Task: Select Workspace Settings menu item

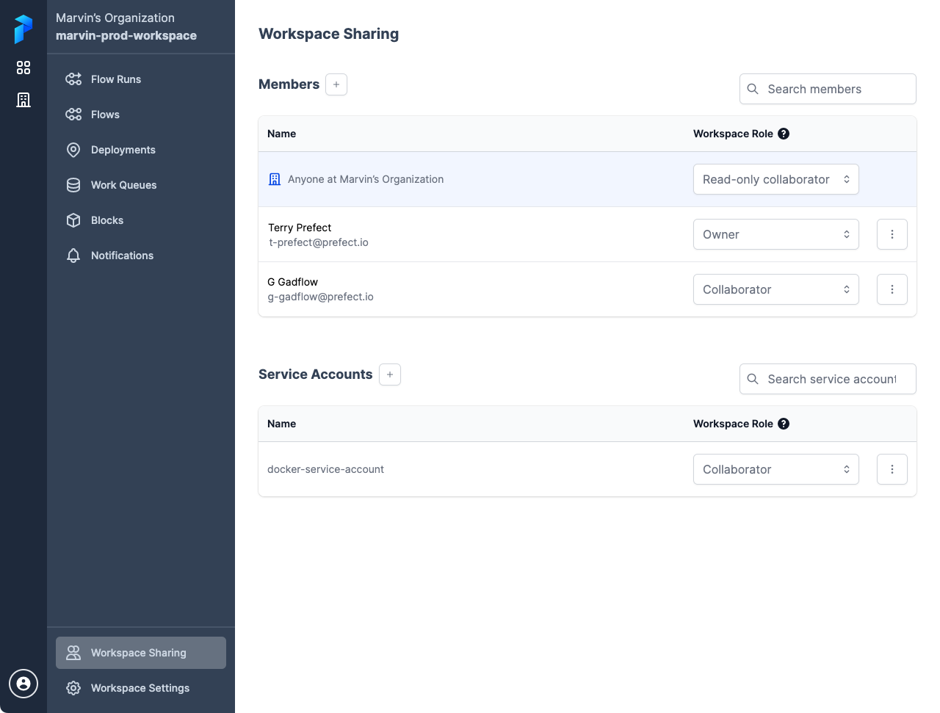Action: coord(141,688)
